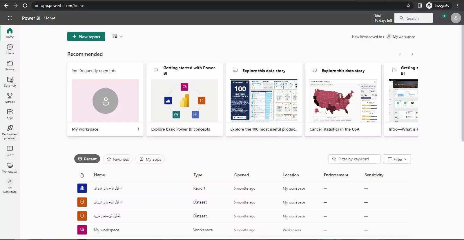Click the Filter by keyword field
The image size is (464, 240).
354,159
